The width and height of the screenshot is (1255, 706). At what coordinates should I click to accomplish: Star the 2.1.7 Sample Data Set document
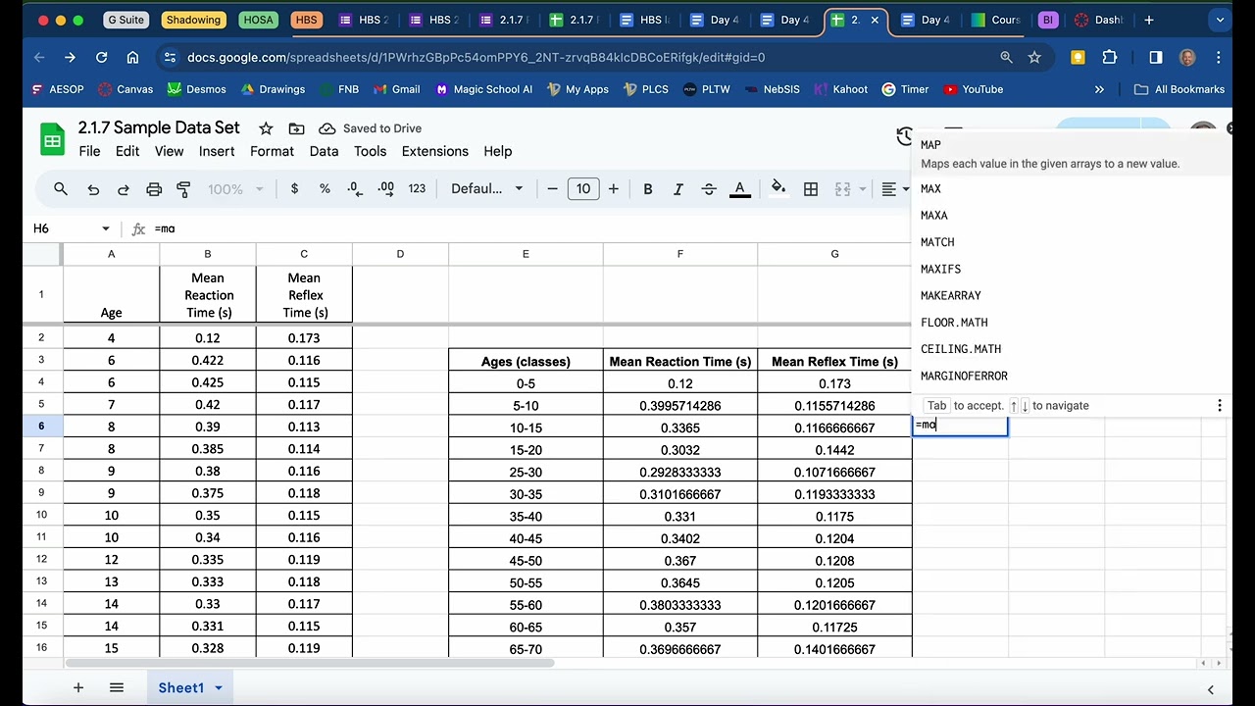[x=266, y=128]
